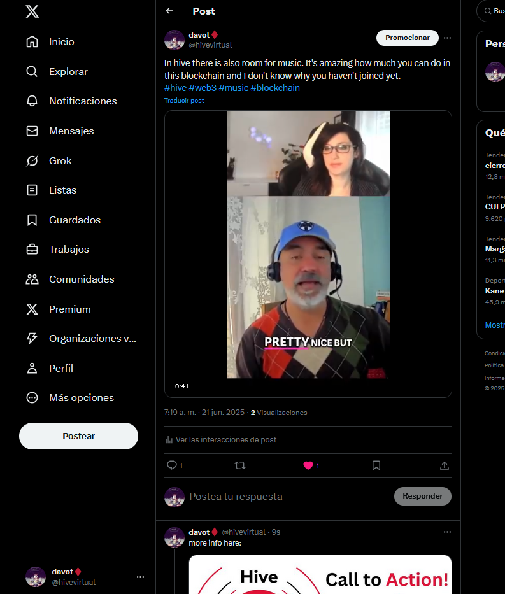This screenshot has width=505, height=594.
Task: Open Organizaciones verificadas lightning icon
Action: 32,338
